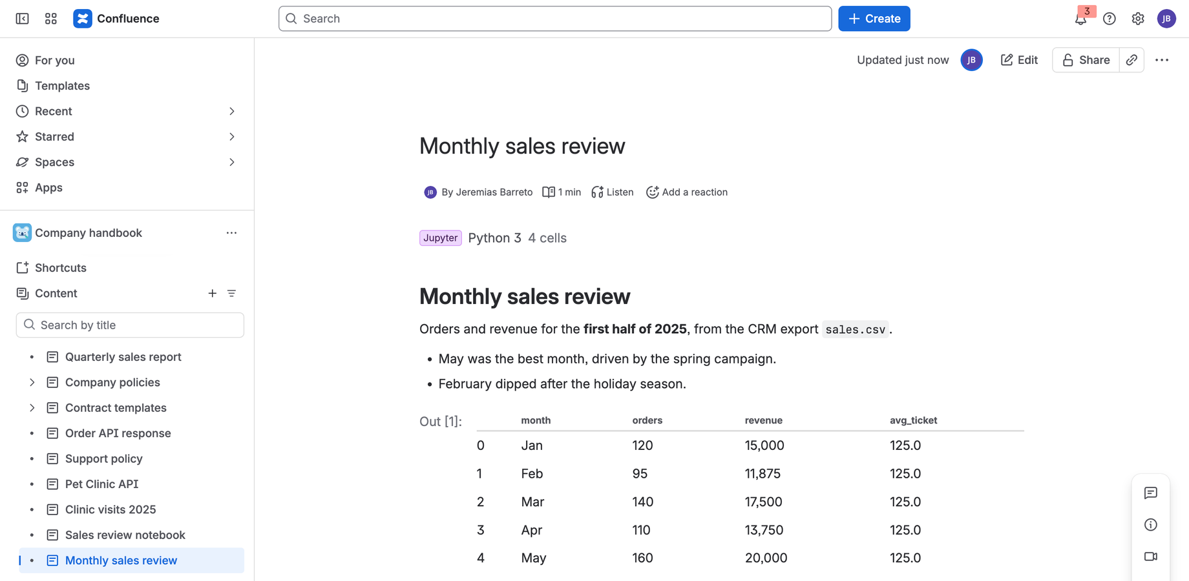
Task: Click the video record icon
Action: click(x=1150, y=556)
